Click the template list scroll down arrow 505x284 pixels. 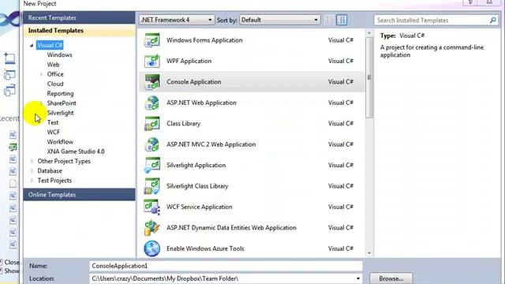click(369, 253)
